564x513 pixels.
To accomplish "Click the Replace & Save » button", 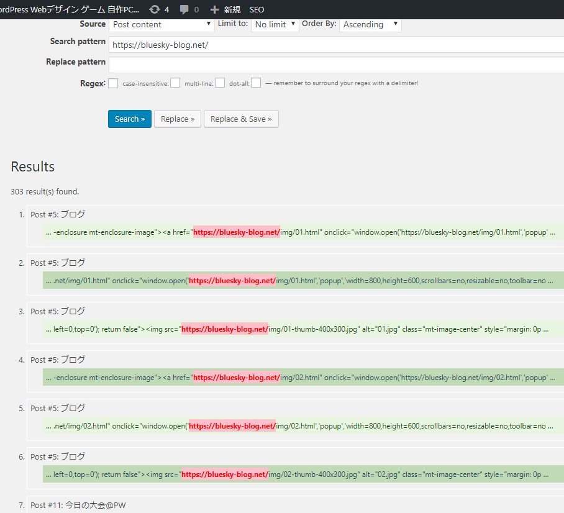I will pyautogui.click(x=241, y=119).
